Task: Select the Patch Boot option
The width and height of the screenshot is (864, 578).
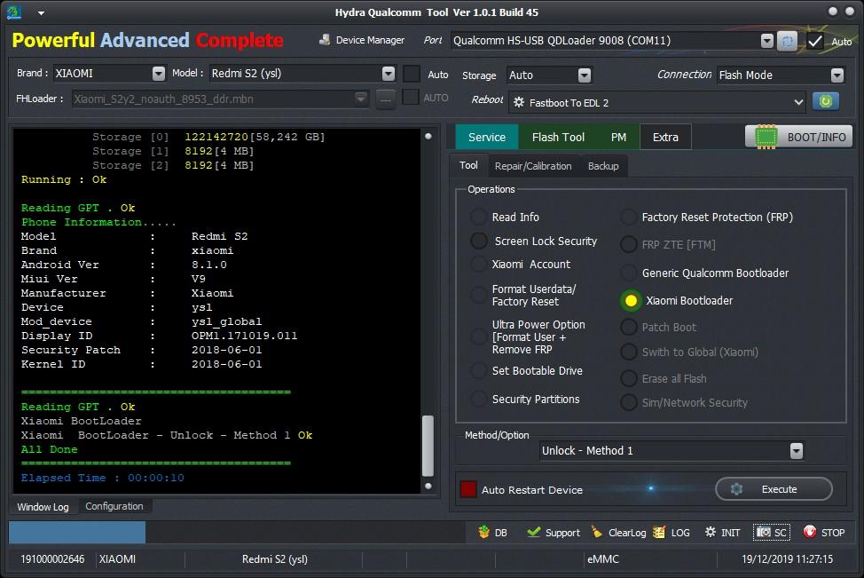Action: point(629,327)
